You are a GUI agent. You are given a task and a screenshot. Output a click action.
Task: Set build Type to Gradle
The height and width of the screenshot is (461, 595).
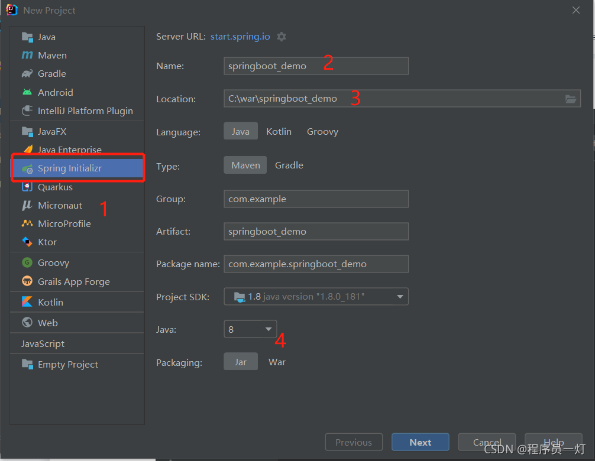coord(289,165)
